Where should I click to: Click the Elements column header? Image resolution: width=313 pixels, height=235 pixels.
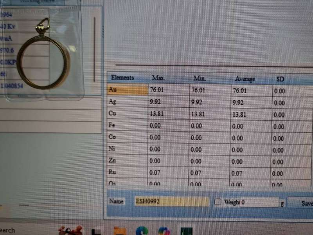click(122, 78)
